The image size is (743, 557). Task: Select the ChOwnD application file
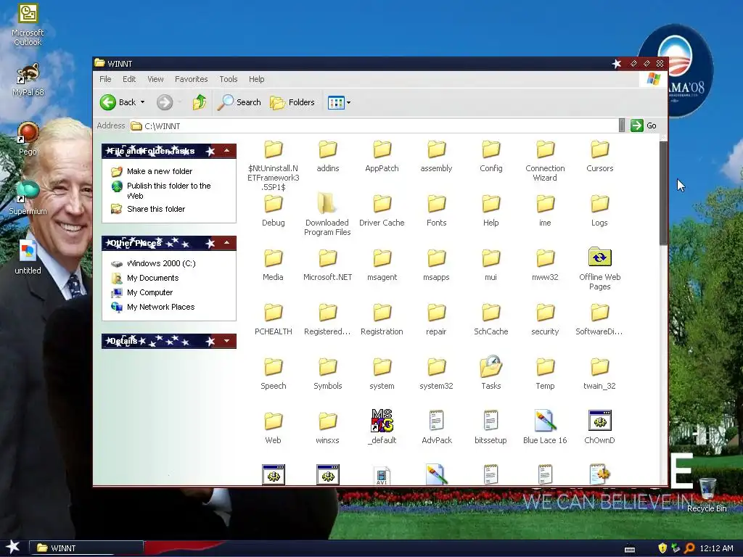[599, 426]
